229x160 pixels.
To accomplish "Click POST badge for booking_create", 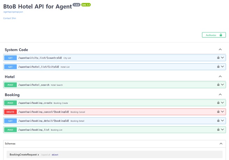I will tap(10, 103).
